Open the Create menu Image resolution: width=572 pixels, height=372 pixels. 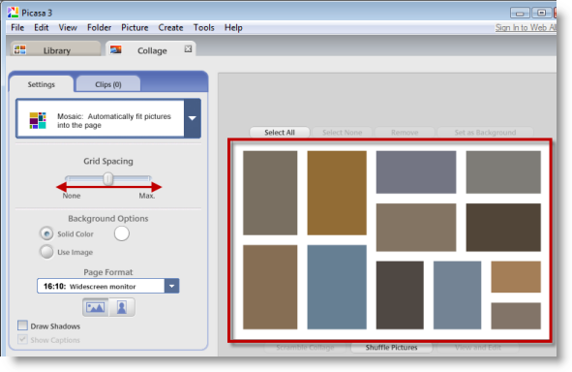[170, 28]
